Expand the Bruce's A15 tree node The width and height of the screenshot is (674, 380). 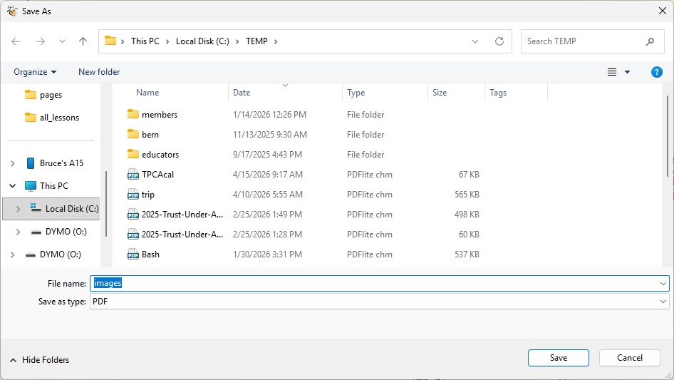click(12, 163)
